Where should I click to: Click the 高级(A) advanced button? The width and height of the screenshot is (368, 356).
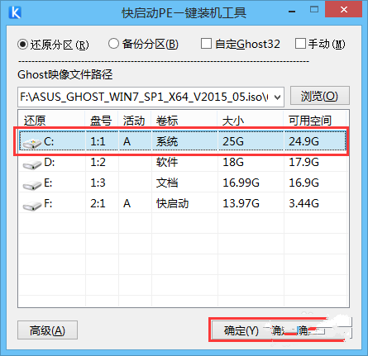[47, 330]
